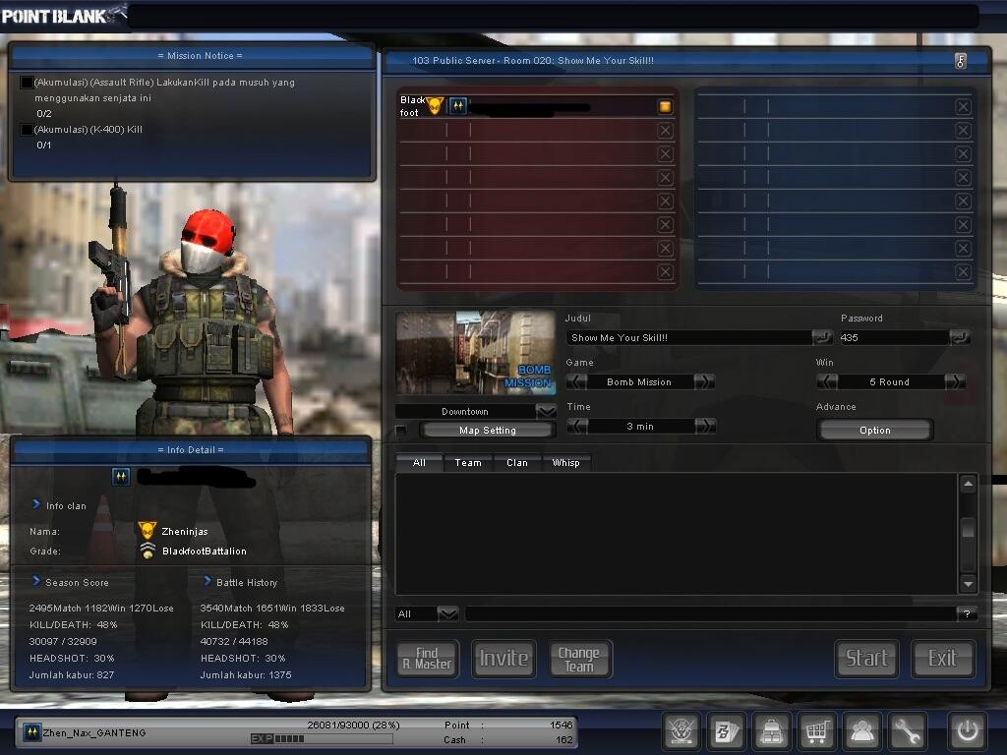Click the Find R. Master button
The width and height of the screenshot is (1007, 755).
click(x=427, y=659)
